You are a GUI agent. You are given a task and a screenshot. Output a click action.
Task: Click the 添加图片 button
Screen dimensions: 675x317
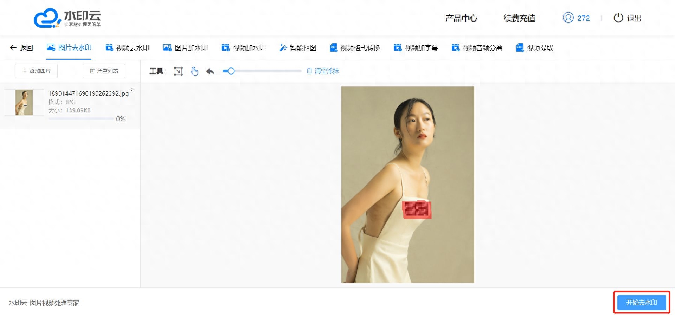pos(36,71)
